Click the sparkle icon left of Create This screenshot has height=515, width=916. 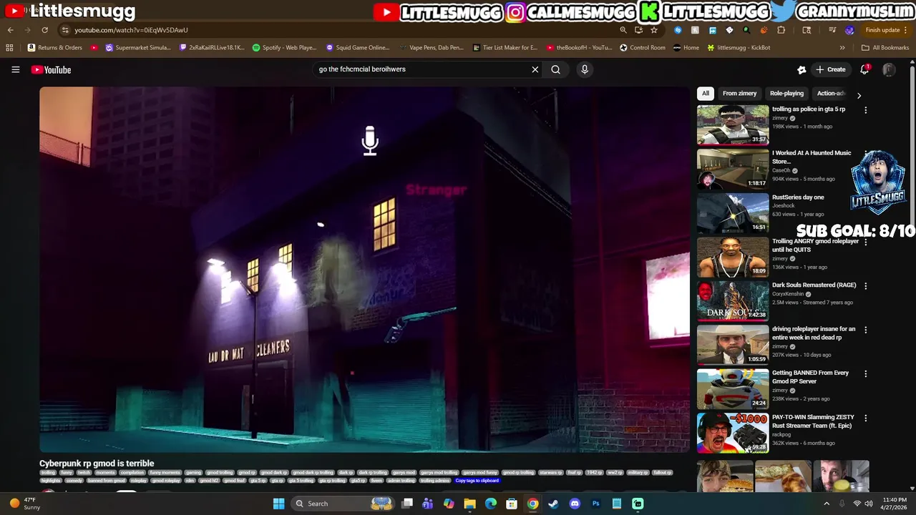[x=801, y=69]
